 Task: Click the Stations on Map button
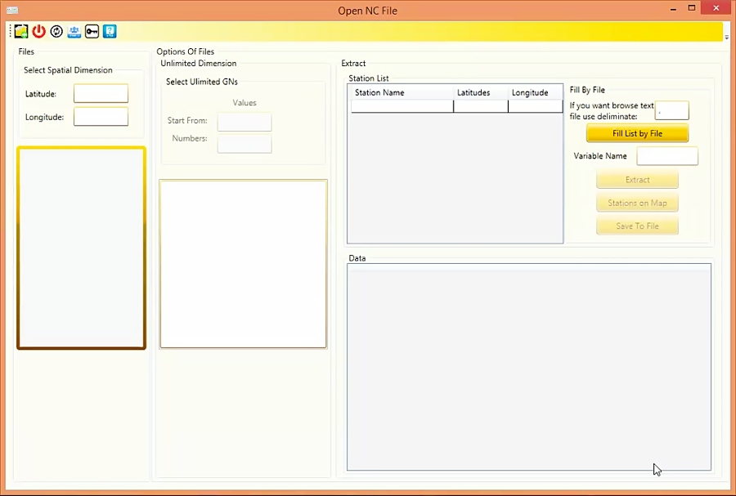[637, 203]
